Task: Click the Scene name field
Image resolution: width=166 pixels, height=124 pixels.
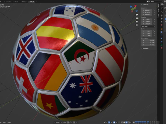Action: (x=156, y=1)
